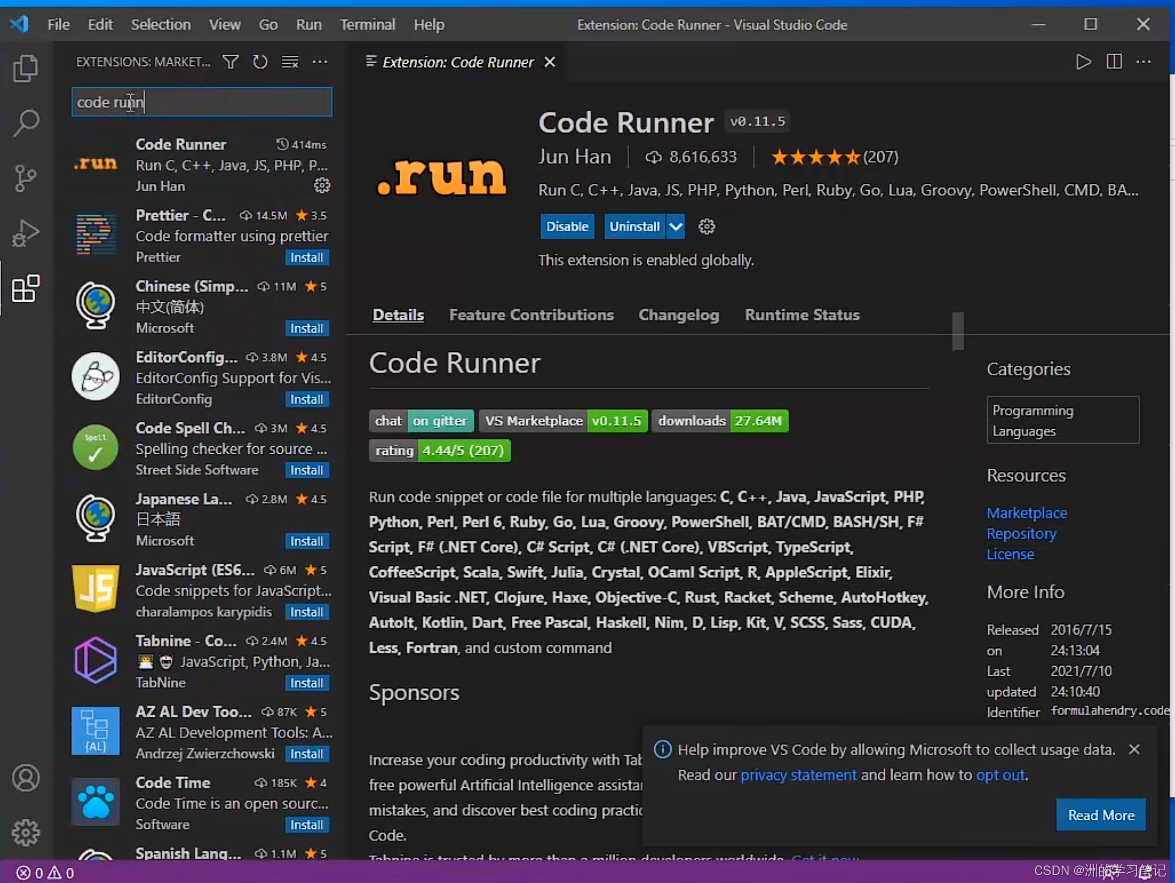Open the Marketplace resource link
Image resolution: width=1175 pixels, height=883 pixels.
click(x=1026, y=513)
